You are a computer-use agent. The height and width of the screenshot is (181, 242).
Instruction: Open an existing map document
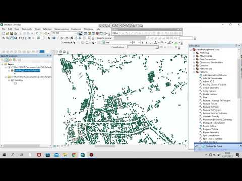point(8,33)
